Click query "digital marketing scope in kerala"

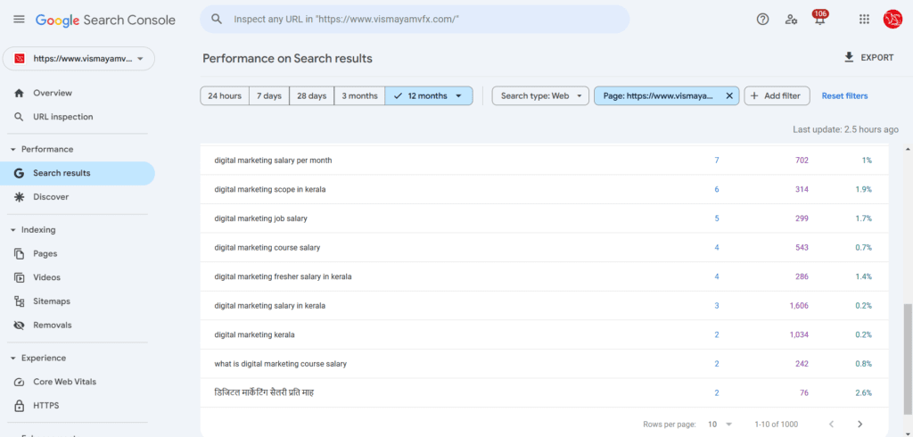point(269,189)
